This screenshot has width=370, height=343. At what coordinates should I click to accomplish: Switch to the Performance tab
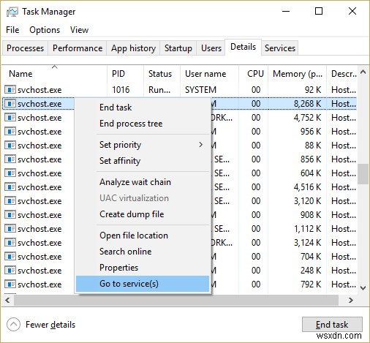coord(78,48)
